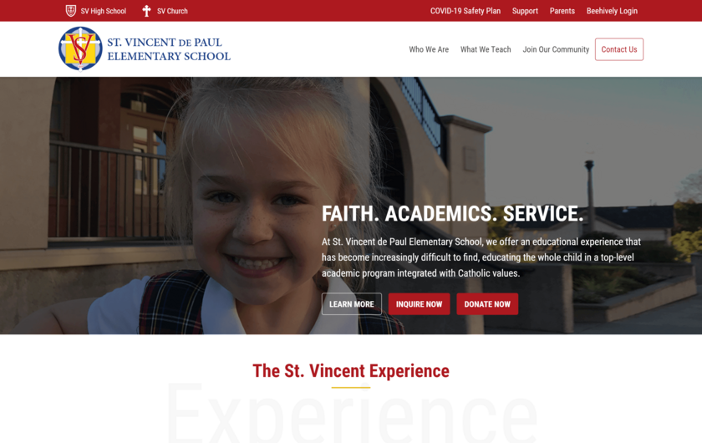702x443 pixels.
Task: Expand the What We Teach menu
Action: coord(486,49)
